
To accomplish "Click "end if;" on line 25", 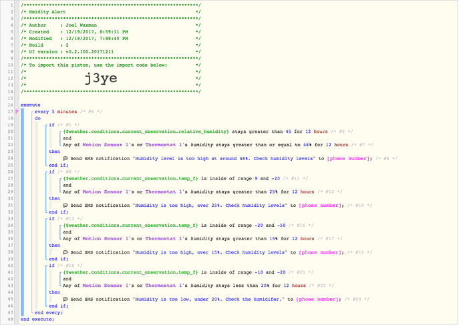I will coord(59,166).
